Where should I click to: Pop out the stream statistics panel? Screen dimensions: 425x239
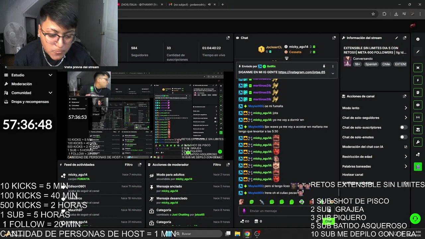tap(228, 38)
